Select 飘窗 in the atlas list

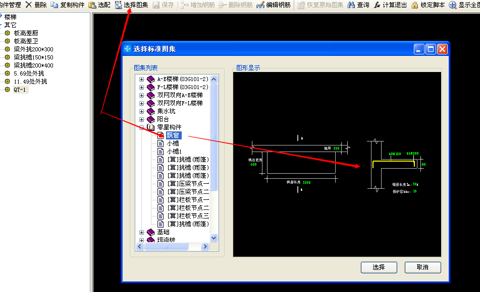(174, 135)
